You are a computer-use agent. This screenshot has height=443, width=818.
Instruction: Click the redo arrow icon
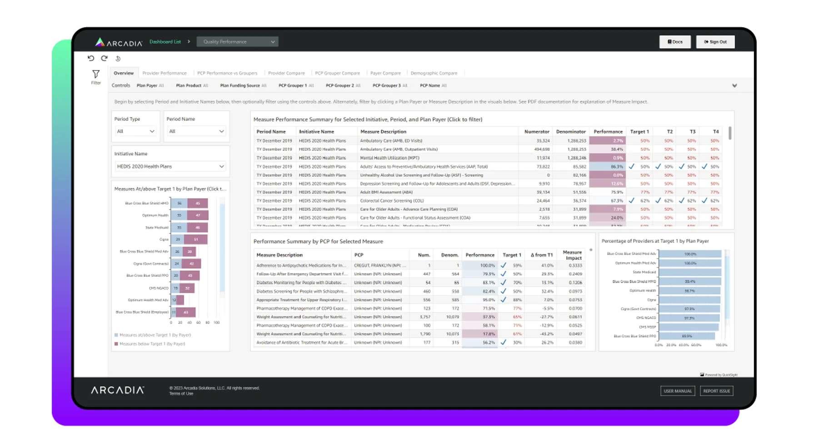104,58
